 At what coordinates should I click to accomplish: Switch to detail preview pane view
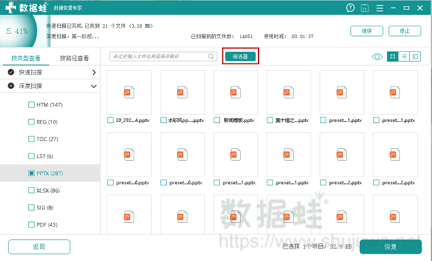[415, 57]
